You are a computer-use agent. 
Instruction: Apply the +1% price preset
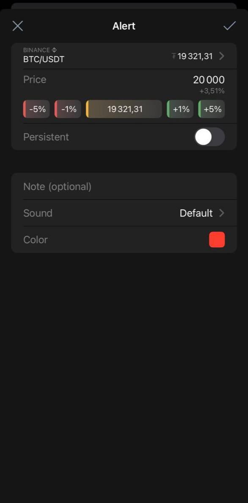coord(180,109)
